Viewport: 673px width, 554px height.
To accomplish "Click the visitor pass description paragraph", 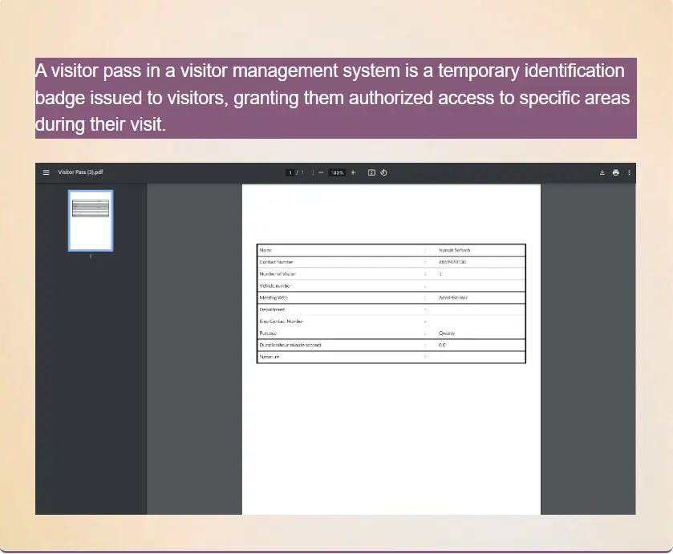I will (x=335, y=98).
